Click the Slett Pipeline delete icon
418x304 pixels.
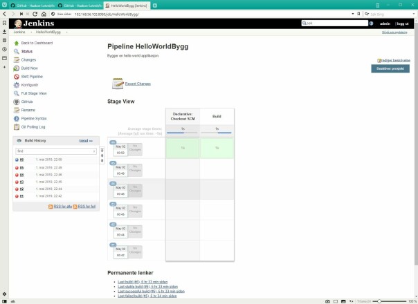17,77
